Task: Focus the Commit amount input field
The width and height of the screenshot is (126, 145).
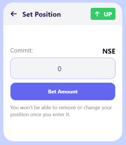Action: pyautogui.click(x=63, y=68)
